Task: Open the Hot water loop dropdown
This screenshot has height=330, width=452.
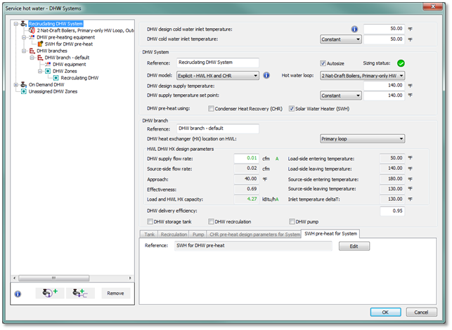Action: coord(362,75)
